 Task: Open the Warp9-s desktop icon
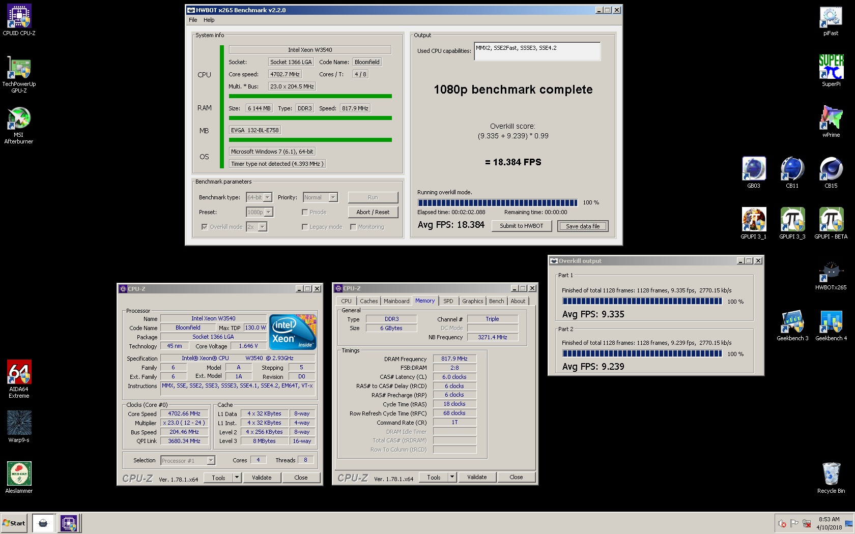(x=19, y=427)
